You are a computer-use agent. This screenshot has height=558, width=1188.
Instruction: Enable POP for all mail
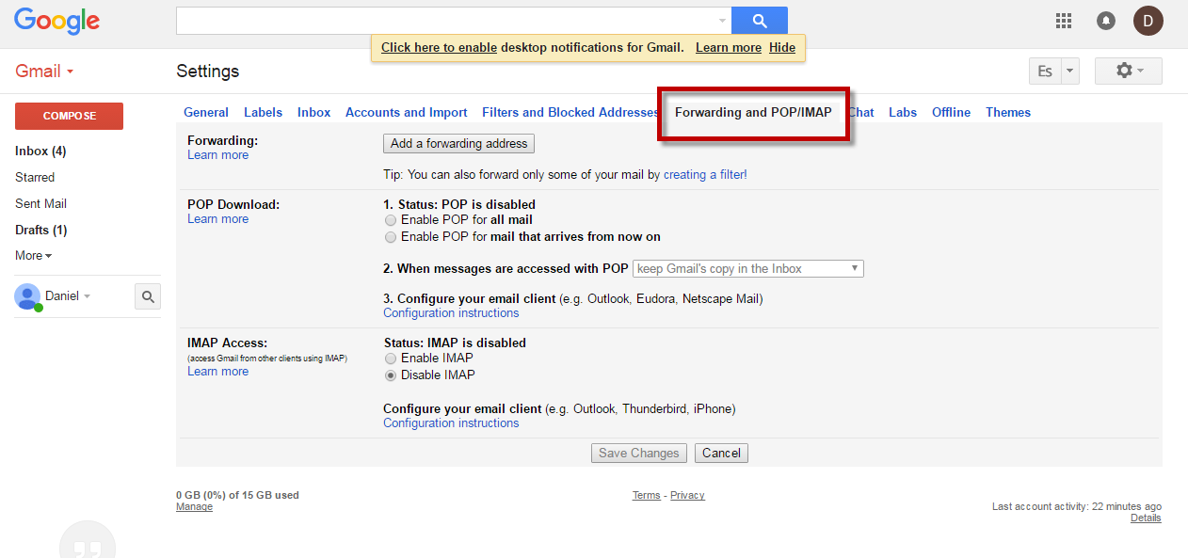click(x=391, y=220)
